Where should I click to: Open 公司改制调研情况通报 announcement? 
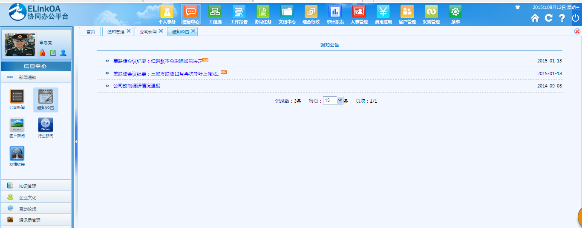(136, 86)
